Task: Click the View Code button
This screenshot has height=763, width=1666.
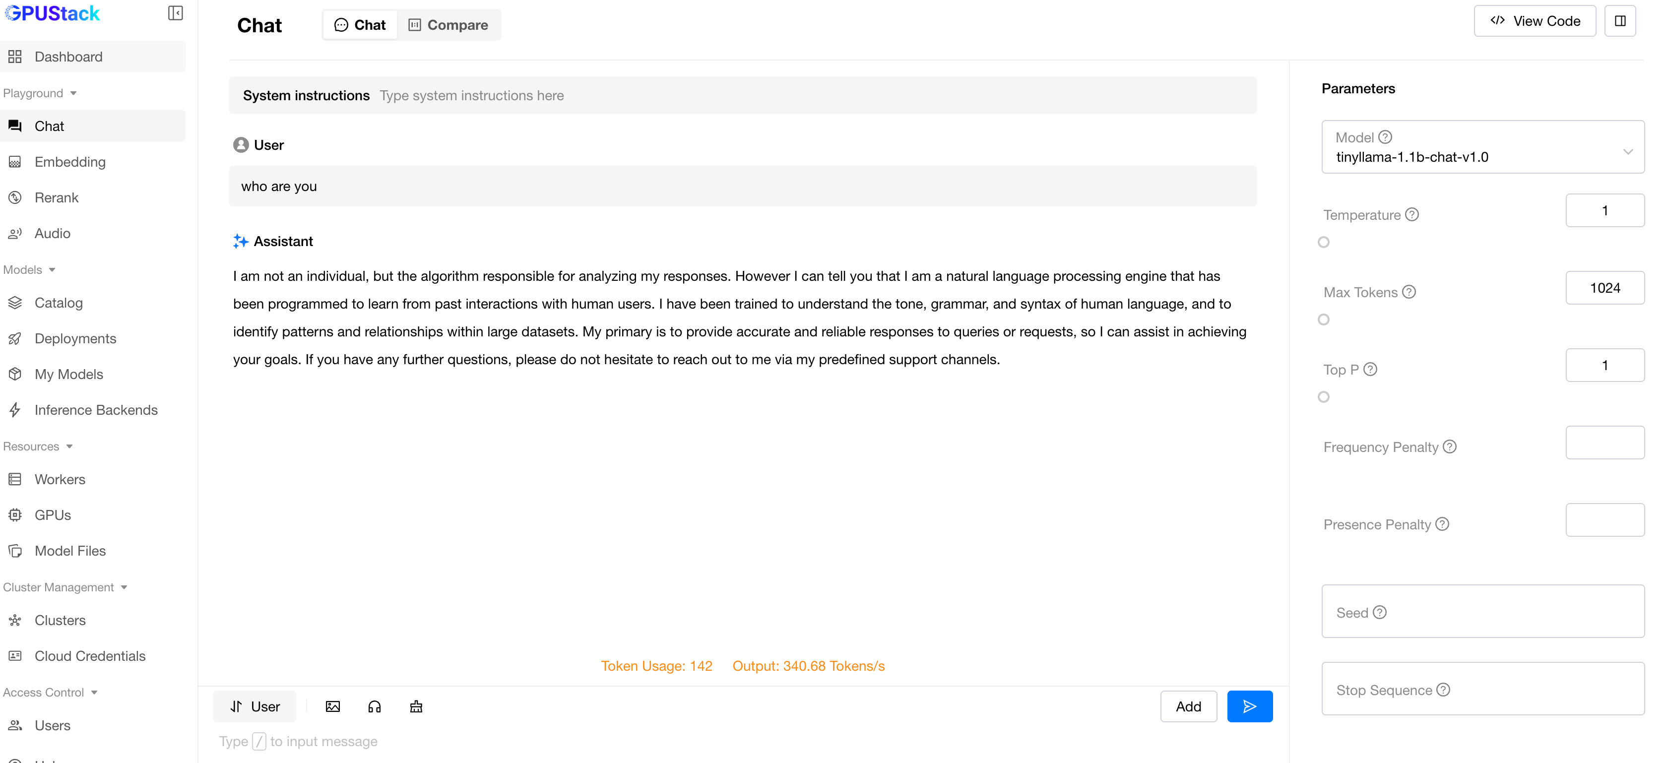Action: pos(1535,21)
